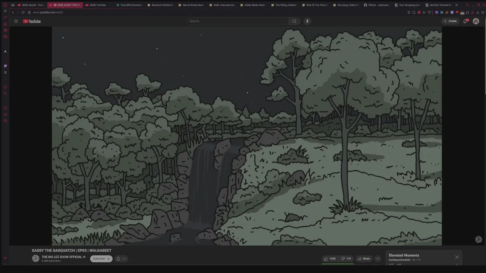The width and height of the screenshot is (486, 273).
Task: Switch to Wuchang: Fallen Feathers tab
Action: (x=346, y=5)
